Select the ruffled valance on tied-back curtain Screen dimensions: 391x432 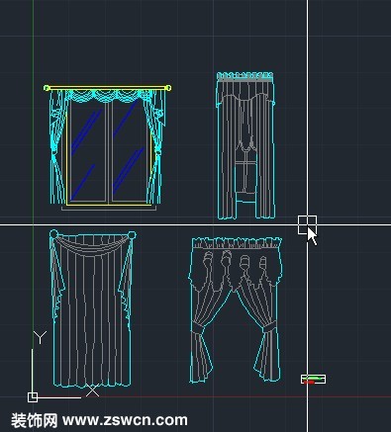click(x=237, y=242)
